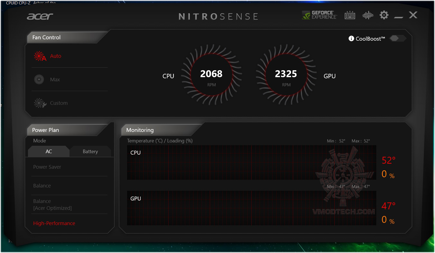Viewport: 435px width, 253px height.
Task: Open the keyboard settings icon
Action: point(350,15)
